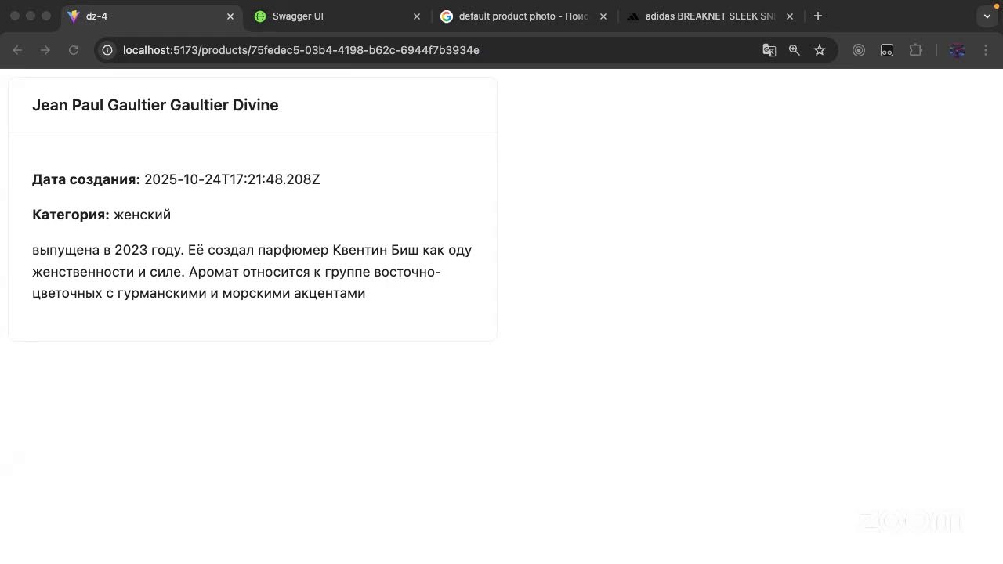The image size is (1003, 564).
Task: View site information icon in address bar
Action: (x=107, y=50)
